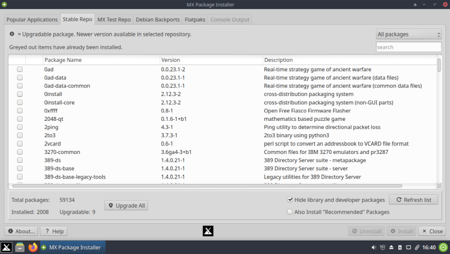This screenshot has height=254, width=450.
Task: Launch Firefox from the taskbar
Action: tap(33, 247)
